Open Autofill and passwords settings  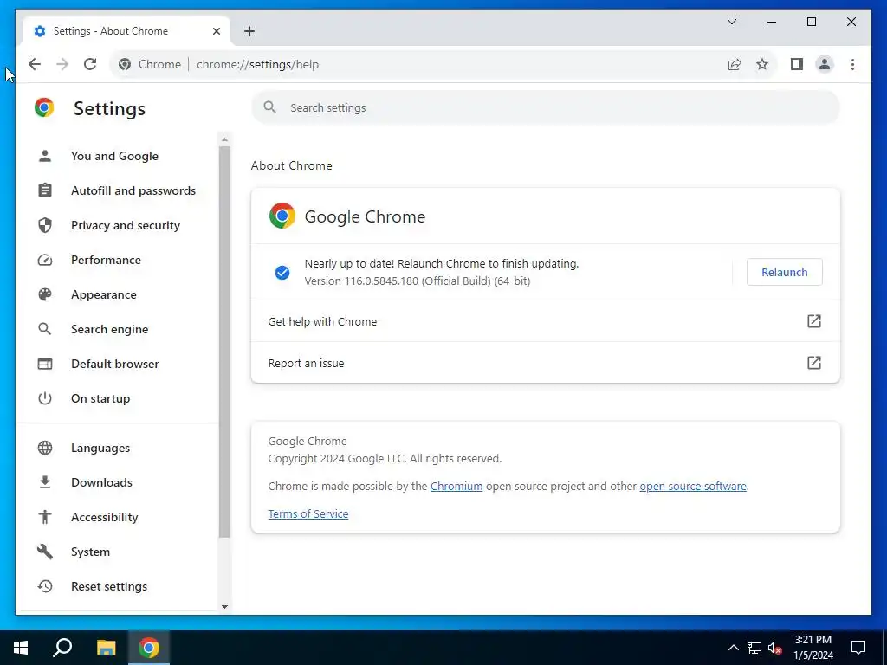[x=133, y=190]
